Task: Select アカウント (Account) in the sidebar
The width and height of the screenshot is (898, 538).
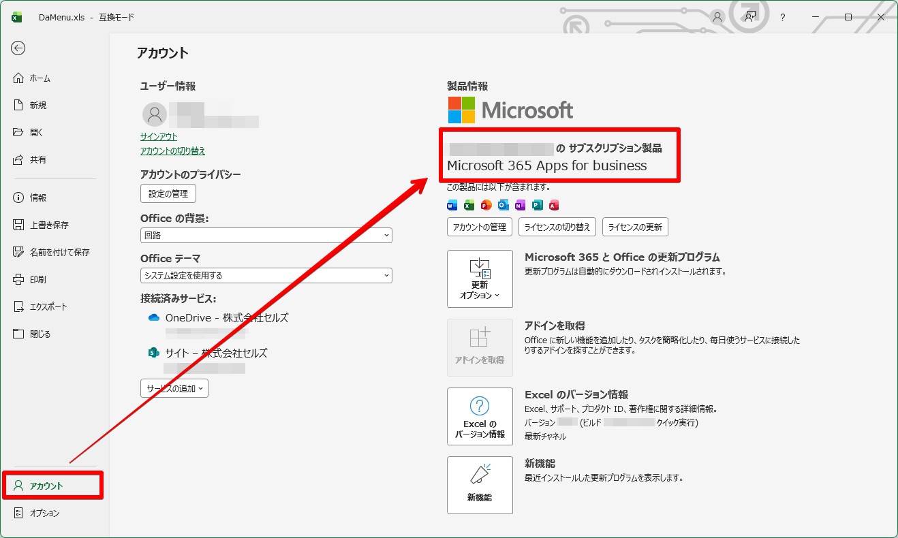Action: click(53, 486)
